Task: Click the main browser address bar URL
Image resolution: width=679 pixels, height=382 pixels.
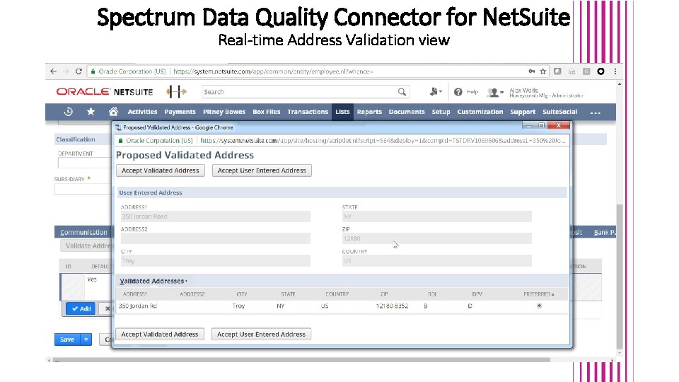Action: (x=273, y=71)
